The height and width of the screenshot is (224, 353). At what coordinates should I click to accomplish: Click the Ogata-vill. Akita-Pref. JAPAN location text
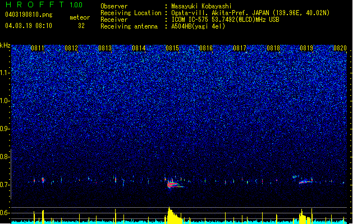250,13
